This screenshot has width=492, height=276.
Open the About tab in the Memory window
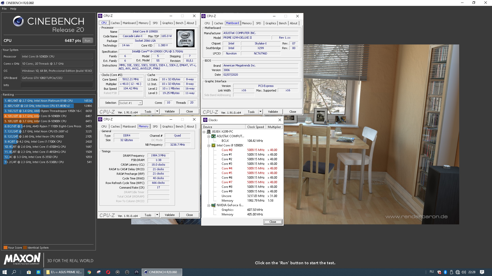tap(190, 126)
